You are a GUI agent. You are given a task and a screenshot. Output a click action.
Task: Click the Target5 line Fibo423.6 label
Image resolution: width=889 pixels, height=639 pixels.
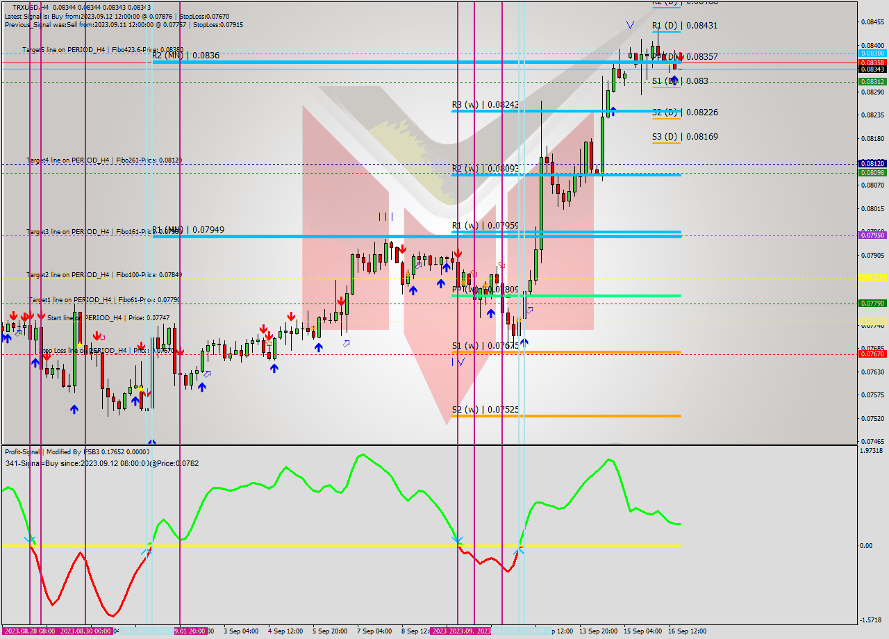pyautogui.click(x=103, y=50)
